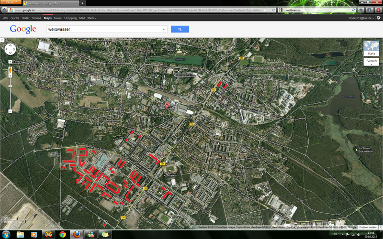Screen dimensions: 383x239
Task: Launch Google Chrome from the taskbar
Action: [x=63, y=235]
